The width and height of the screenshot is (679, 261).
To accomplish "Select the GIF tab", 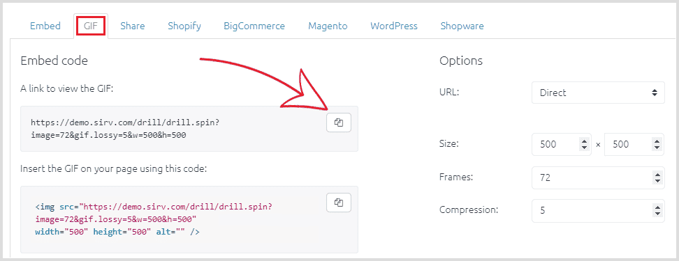I will click(x=91, y=26).
